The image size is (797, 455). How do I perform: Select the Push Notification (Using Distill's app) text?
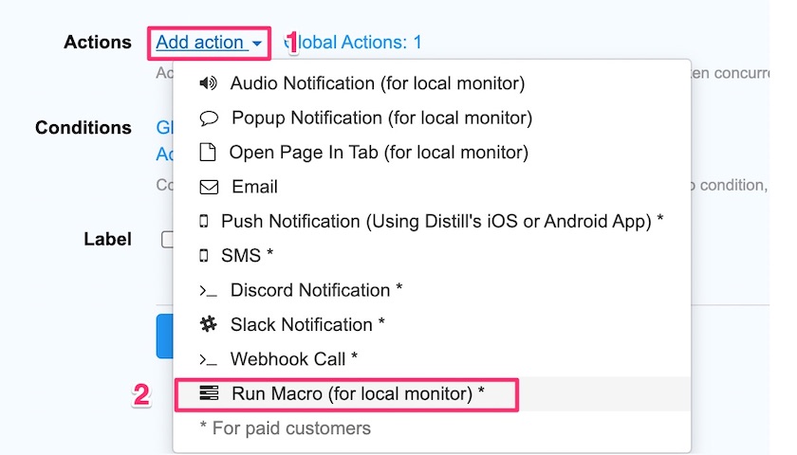441,221
